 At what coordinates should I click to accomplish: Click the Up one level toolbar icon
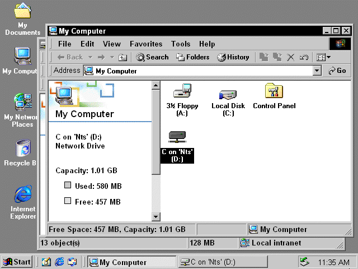pos(123,57)
